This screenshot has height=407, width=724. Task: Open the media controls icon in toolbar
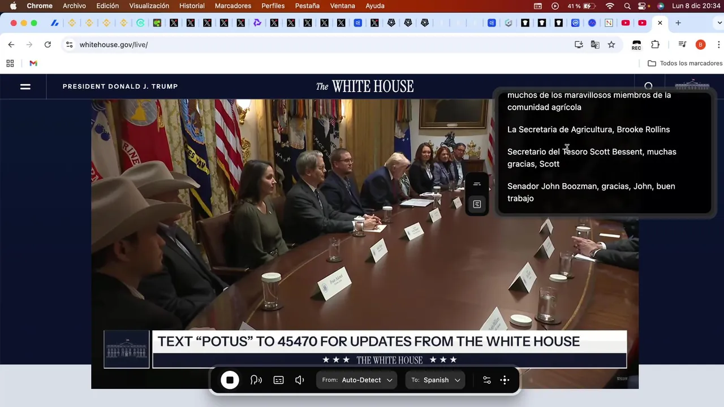[682, 45]
